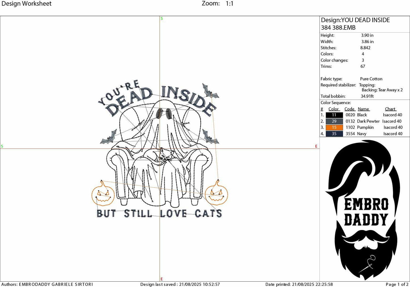Click the Design Worksheet title
This screenshot has height=287, width=410.
coord(27,3)
